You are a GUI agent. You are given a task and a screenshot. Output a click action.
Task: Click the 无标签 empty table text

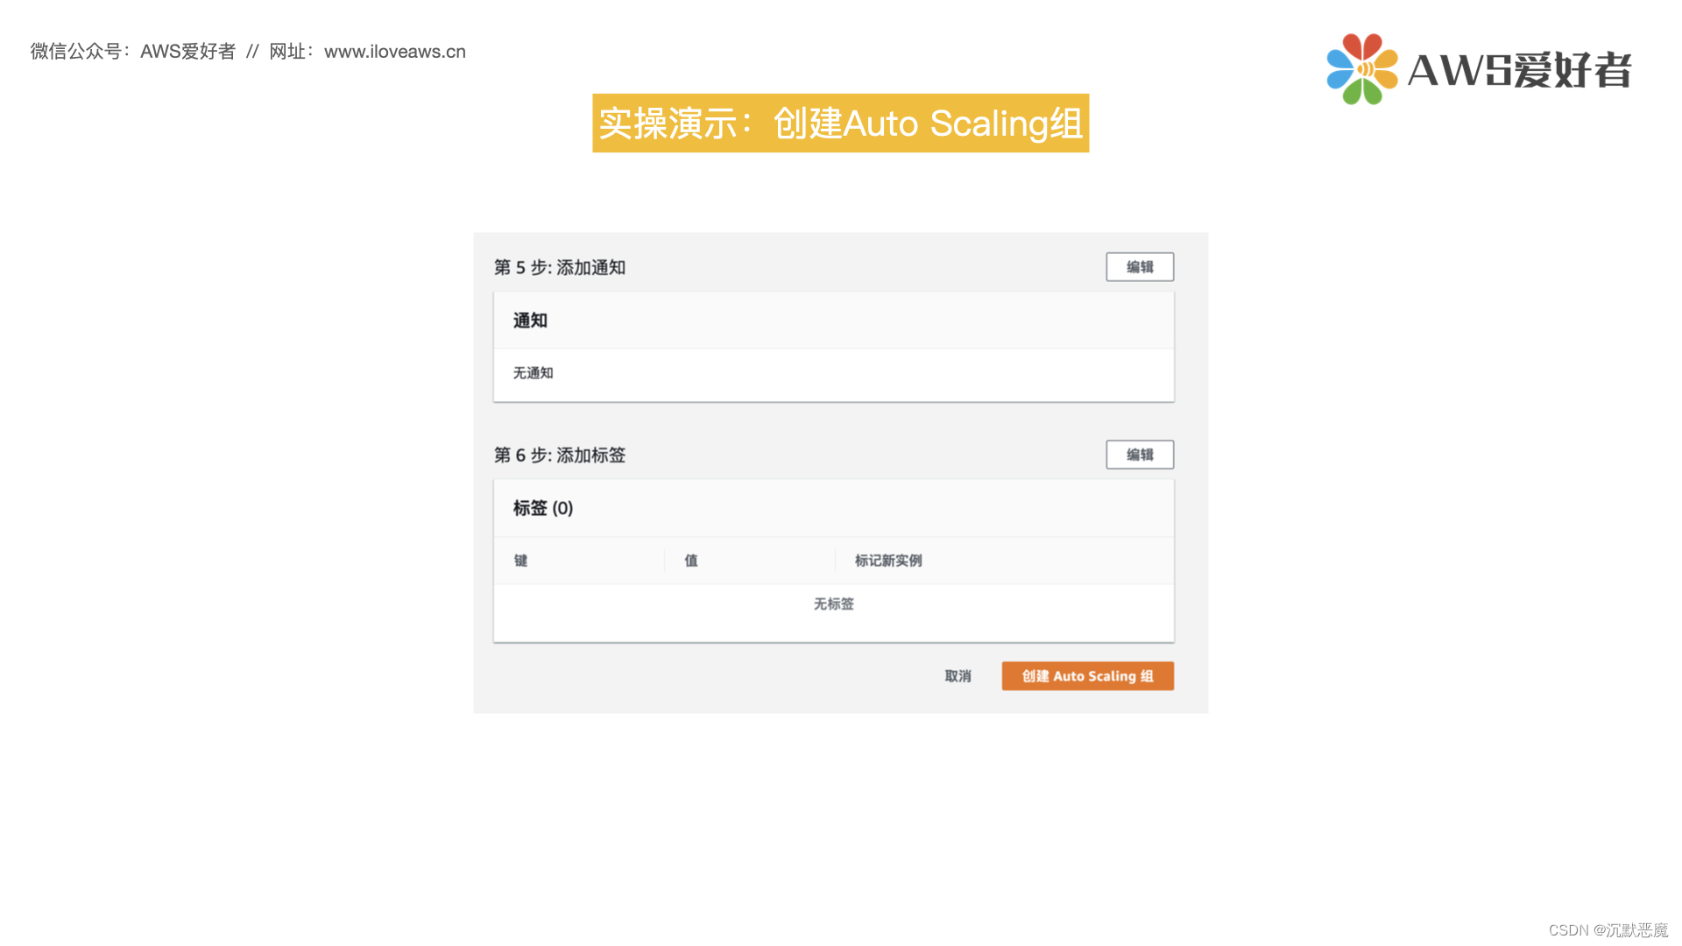[x=833, y=604]
